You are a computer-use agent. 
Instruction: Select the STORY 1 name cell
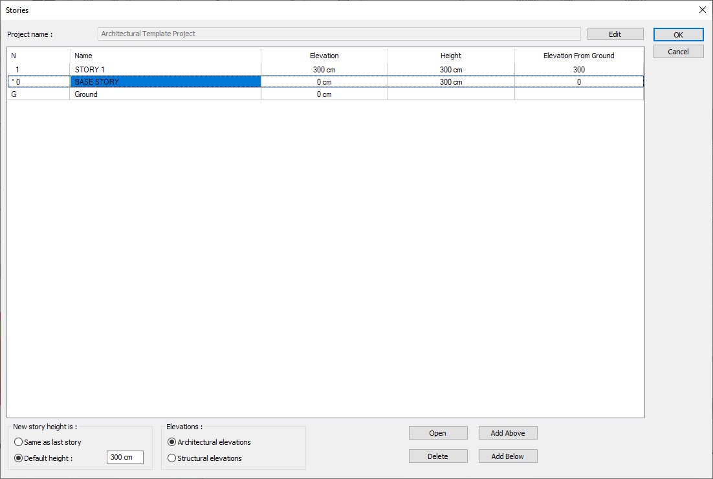coord(166,70)
